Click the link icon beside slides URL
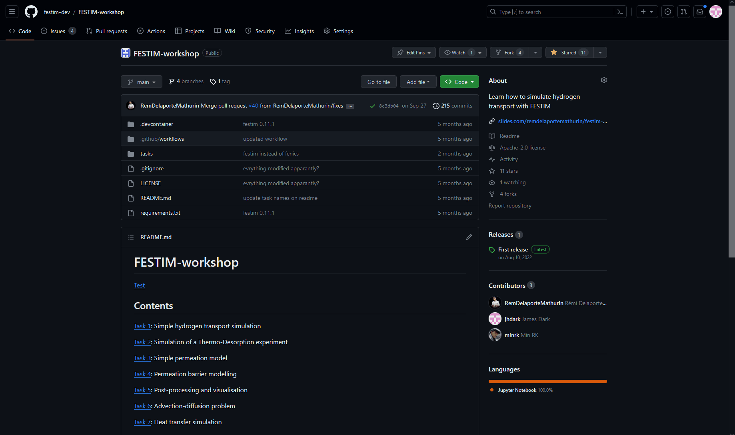Image resolution: width=735 pixels, height=435 pixels. pyautogui.click(x=492, y=121)
